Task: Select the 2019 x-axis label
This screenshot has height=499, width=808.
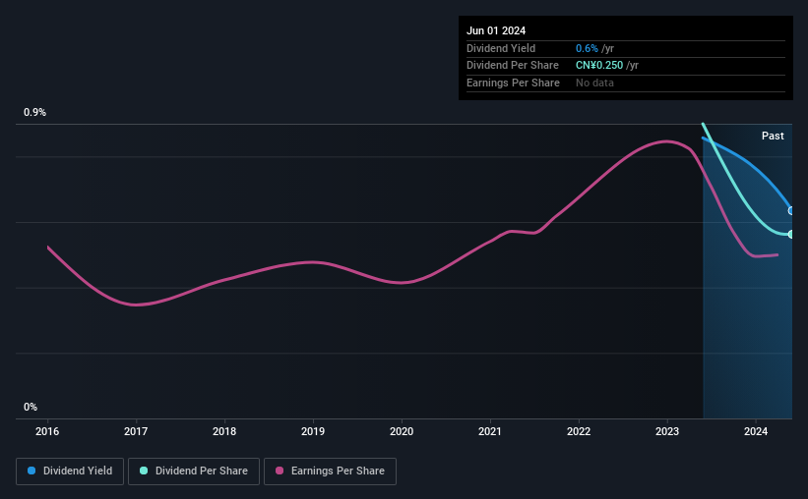Action: point(313,431)
